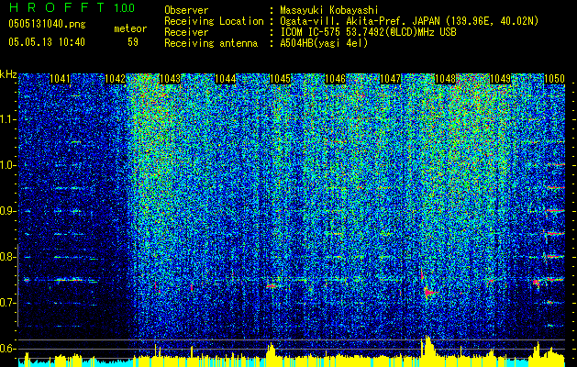Click the Observer label
The height and width of the screenshot is (367, 577).
tap(186, 10)
